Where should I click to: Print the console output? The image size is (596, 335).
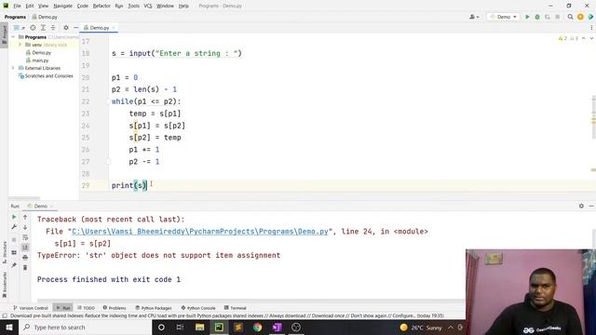25,257
